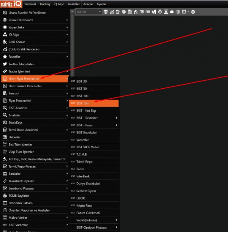Image resolution: width=228 pixels, height=232 pixels.
Task: Open StockKeys menu item
Action: (x=35, y=122)
